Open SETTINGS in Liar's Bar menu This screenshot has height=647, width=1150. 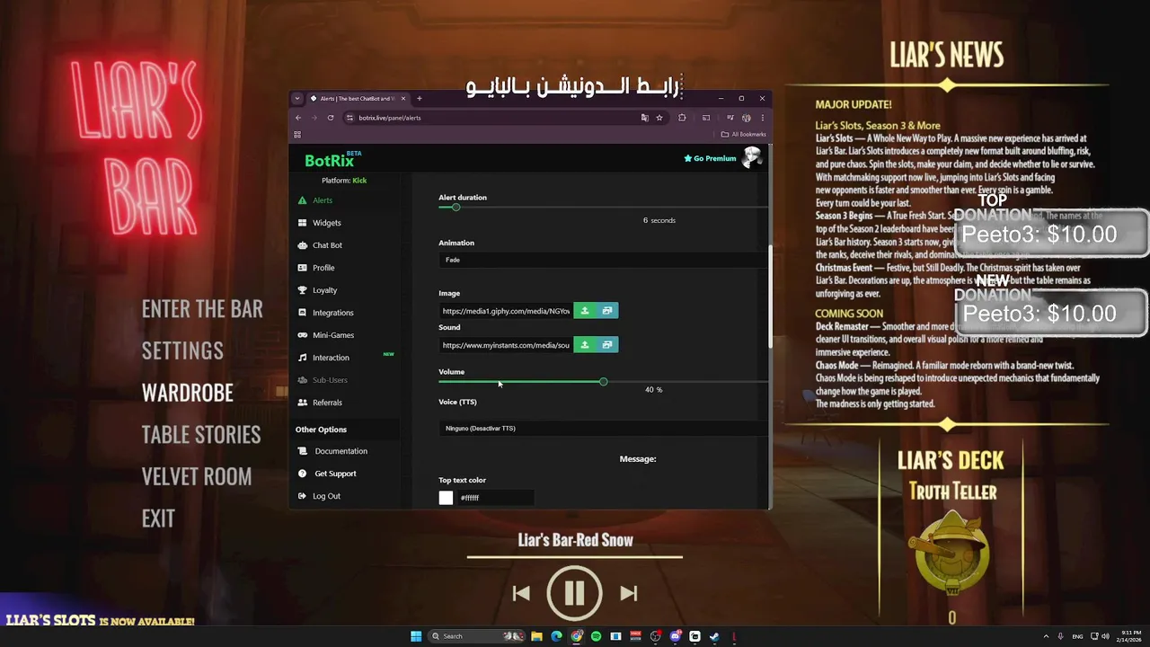click(x=182, y=351)
